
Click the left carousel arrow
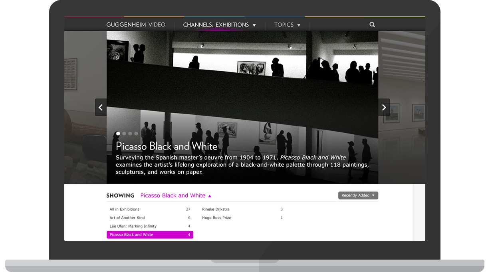pos(101,107)
